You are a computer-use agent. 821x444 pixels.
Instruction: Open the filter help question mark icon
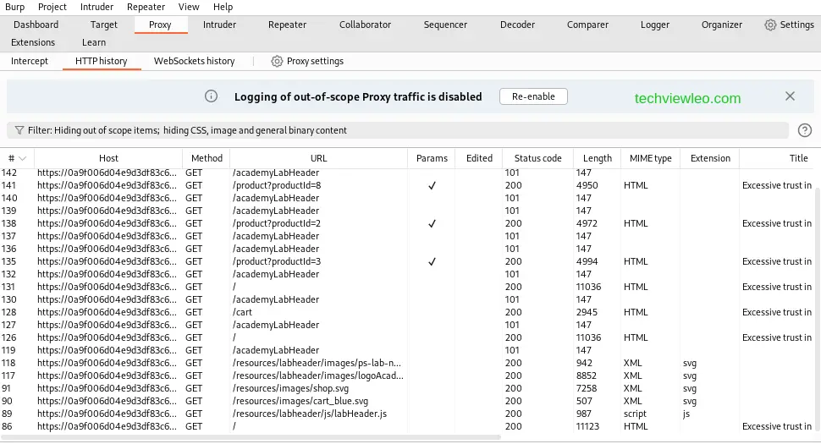(805, 130)
